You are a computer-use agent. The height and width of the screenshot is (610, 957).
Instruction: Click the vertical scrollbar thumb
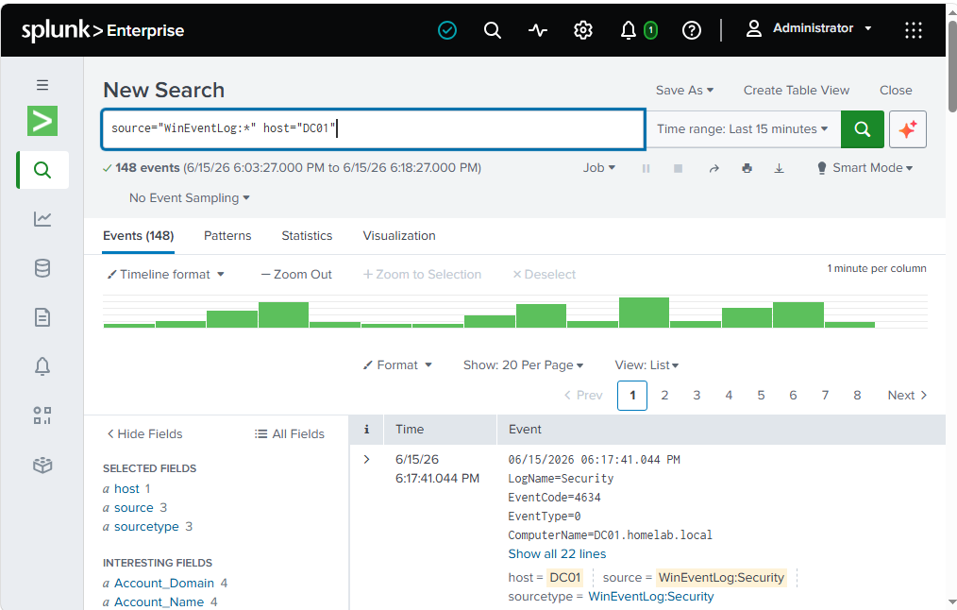click(x=952, y=66)
